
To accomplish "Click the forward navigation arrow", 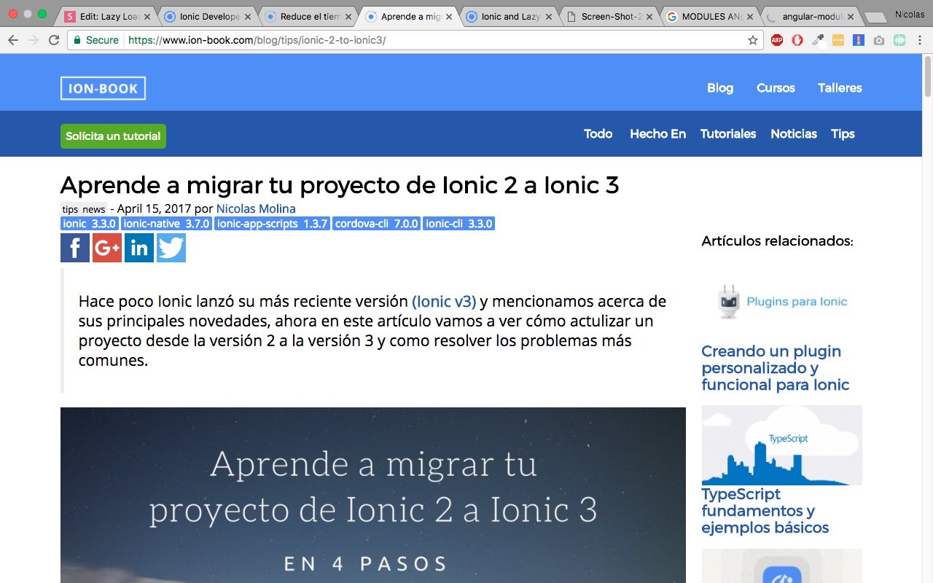I will pyautogui.click(x=33, y=40).
